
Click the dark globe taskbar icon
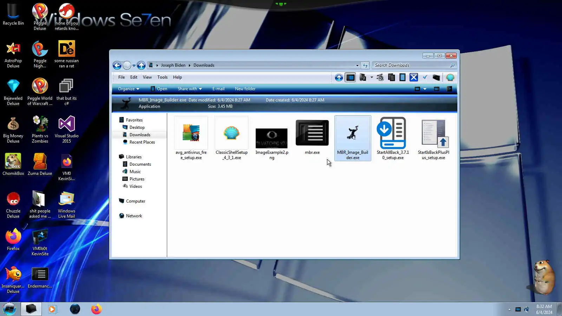[75, 309]
